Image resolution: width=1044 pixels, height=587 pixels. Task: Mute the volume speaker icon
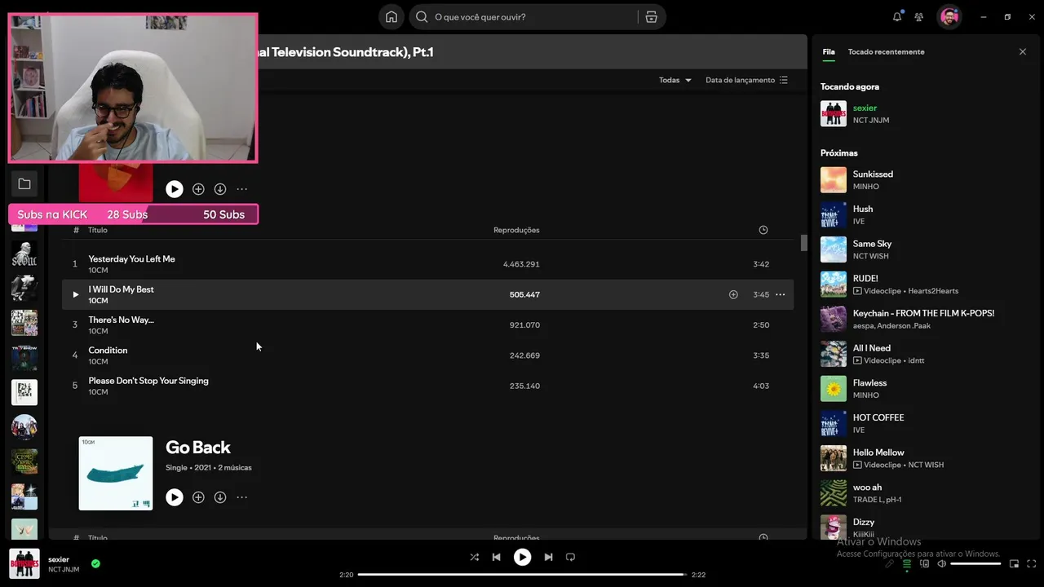[941, 563]
